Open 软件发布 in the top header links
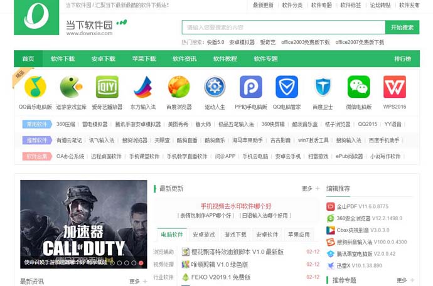The height and width of the screenshot is (286, 433). (409, 5)
